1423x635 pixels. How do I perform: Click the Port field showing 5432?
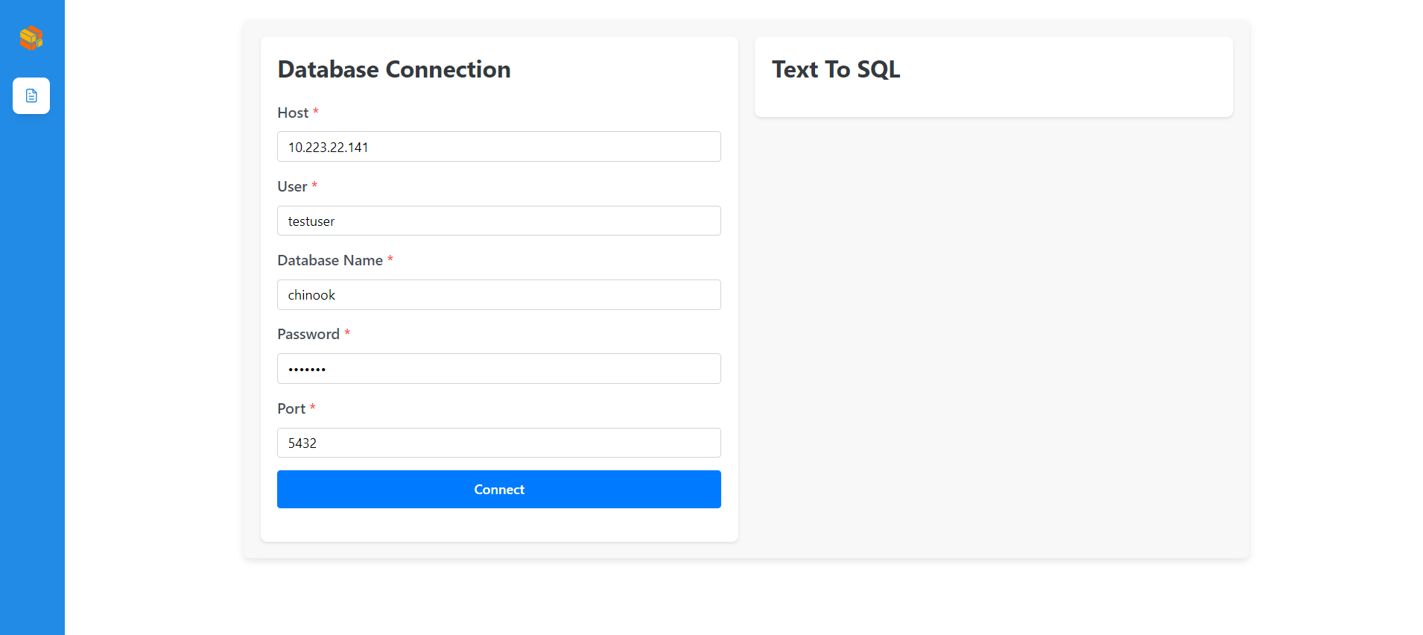point(498,442)
